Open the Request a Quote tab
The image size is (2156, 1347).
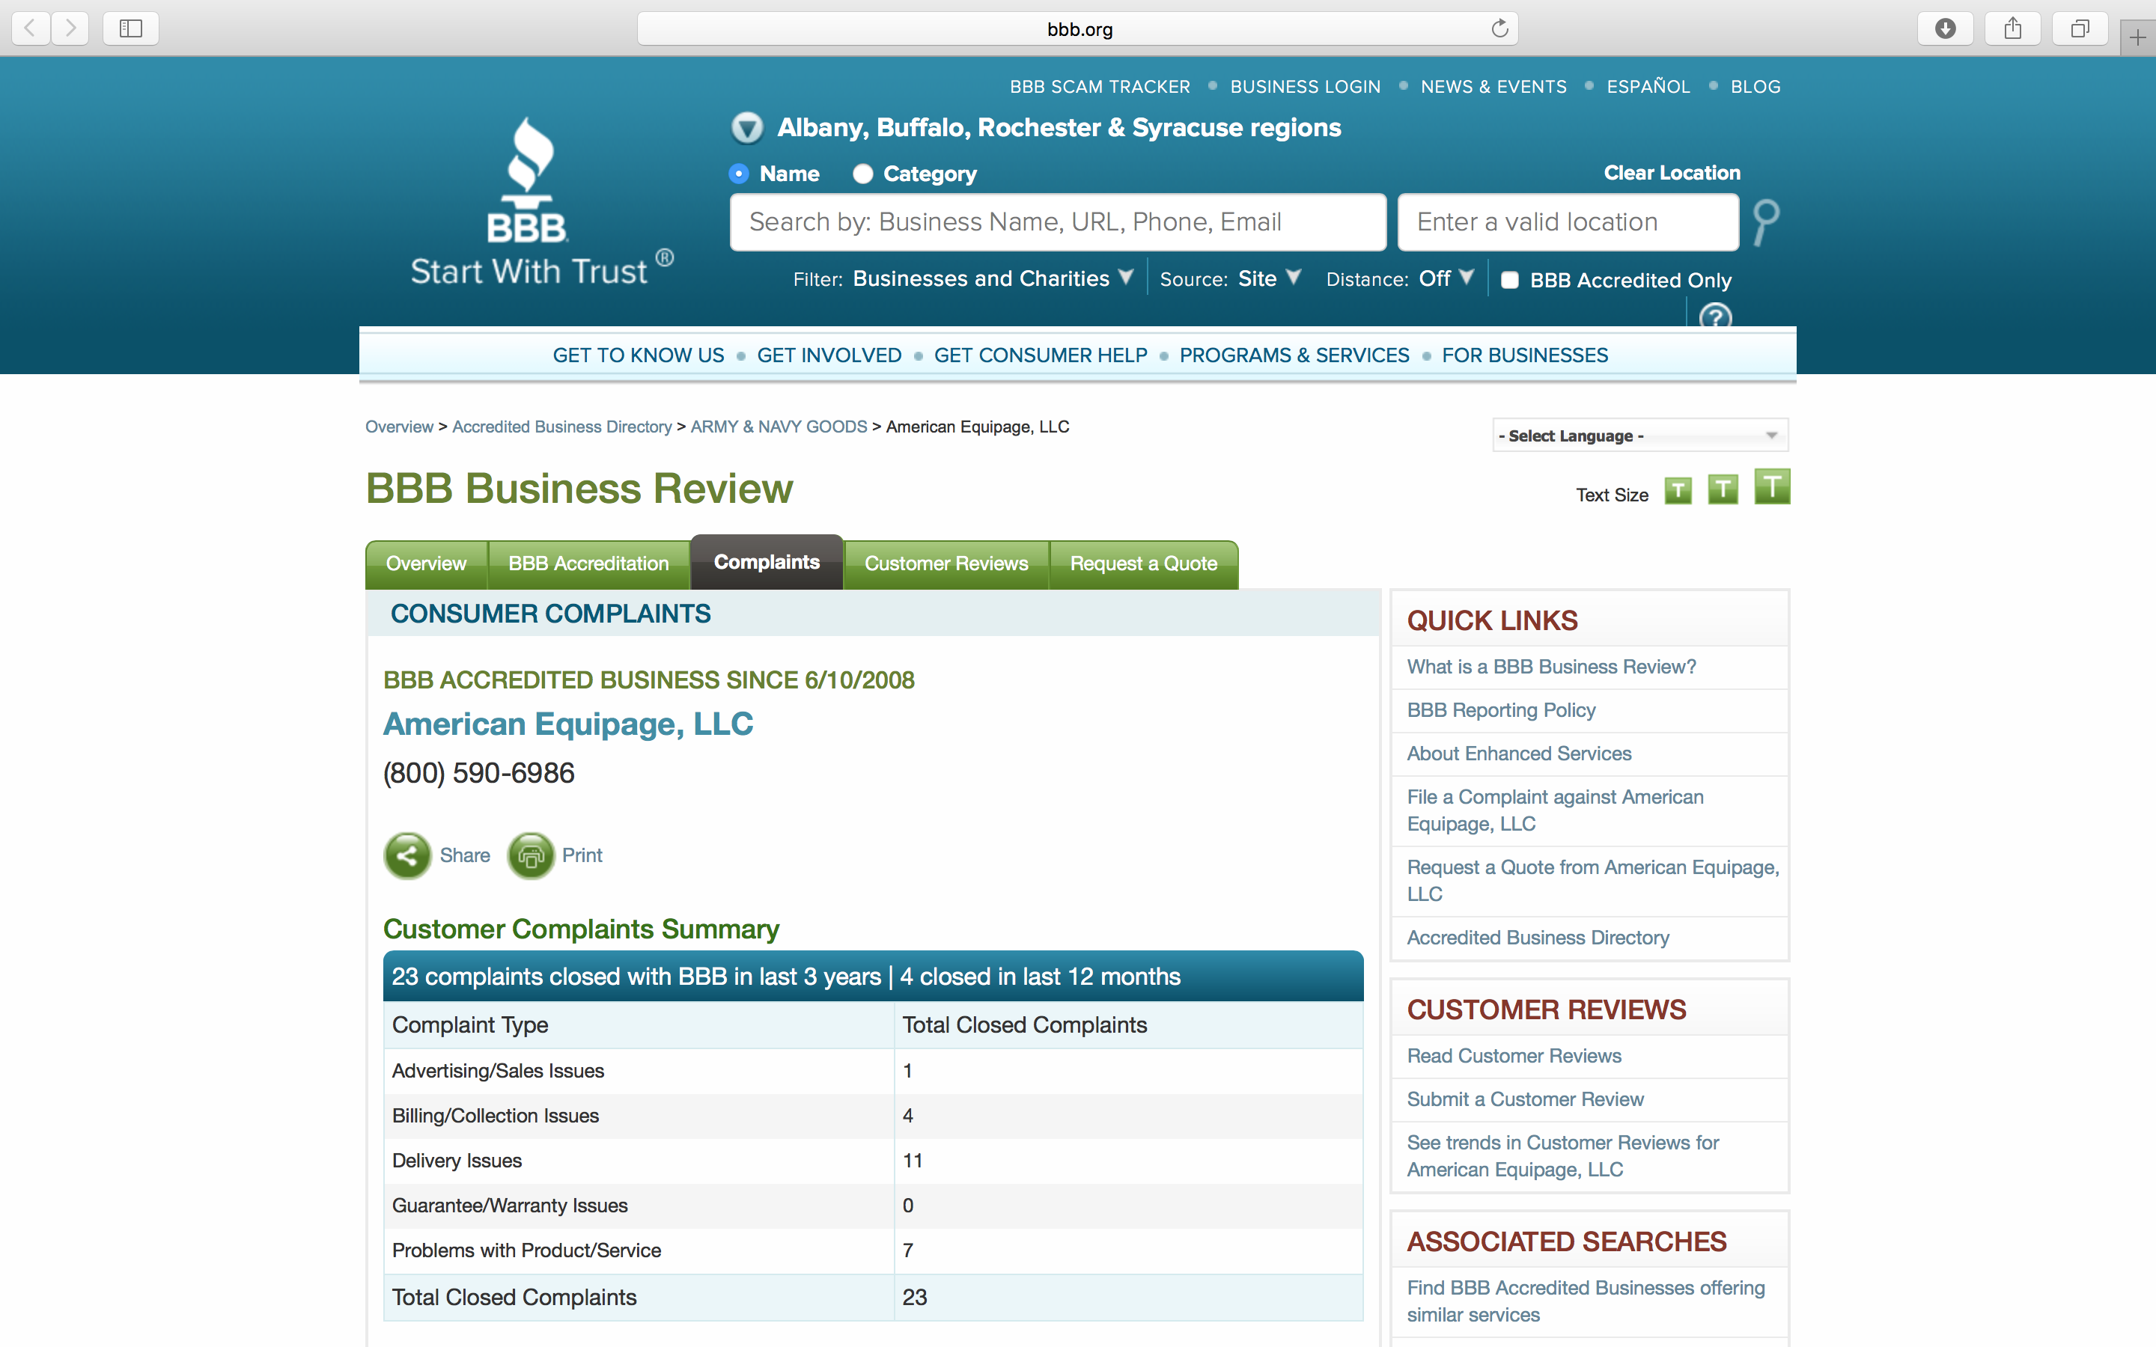pyautogui.click(x=1143, y=564)
